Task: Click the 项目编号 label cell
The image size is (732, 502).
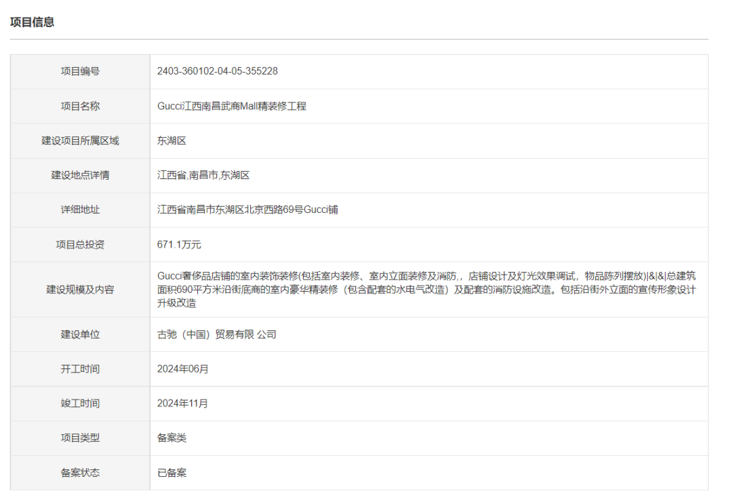Action: click(80, 71)
